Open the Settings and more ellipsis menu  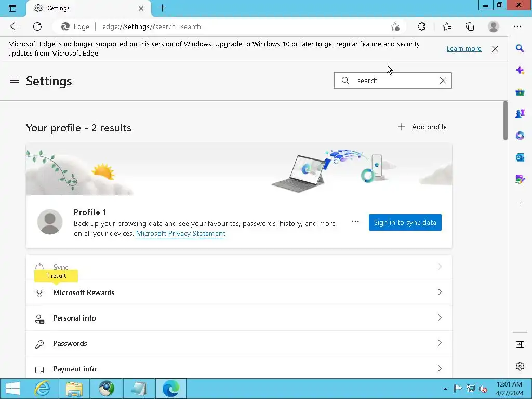(x=517, y=26)
